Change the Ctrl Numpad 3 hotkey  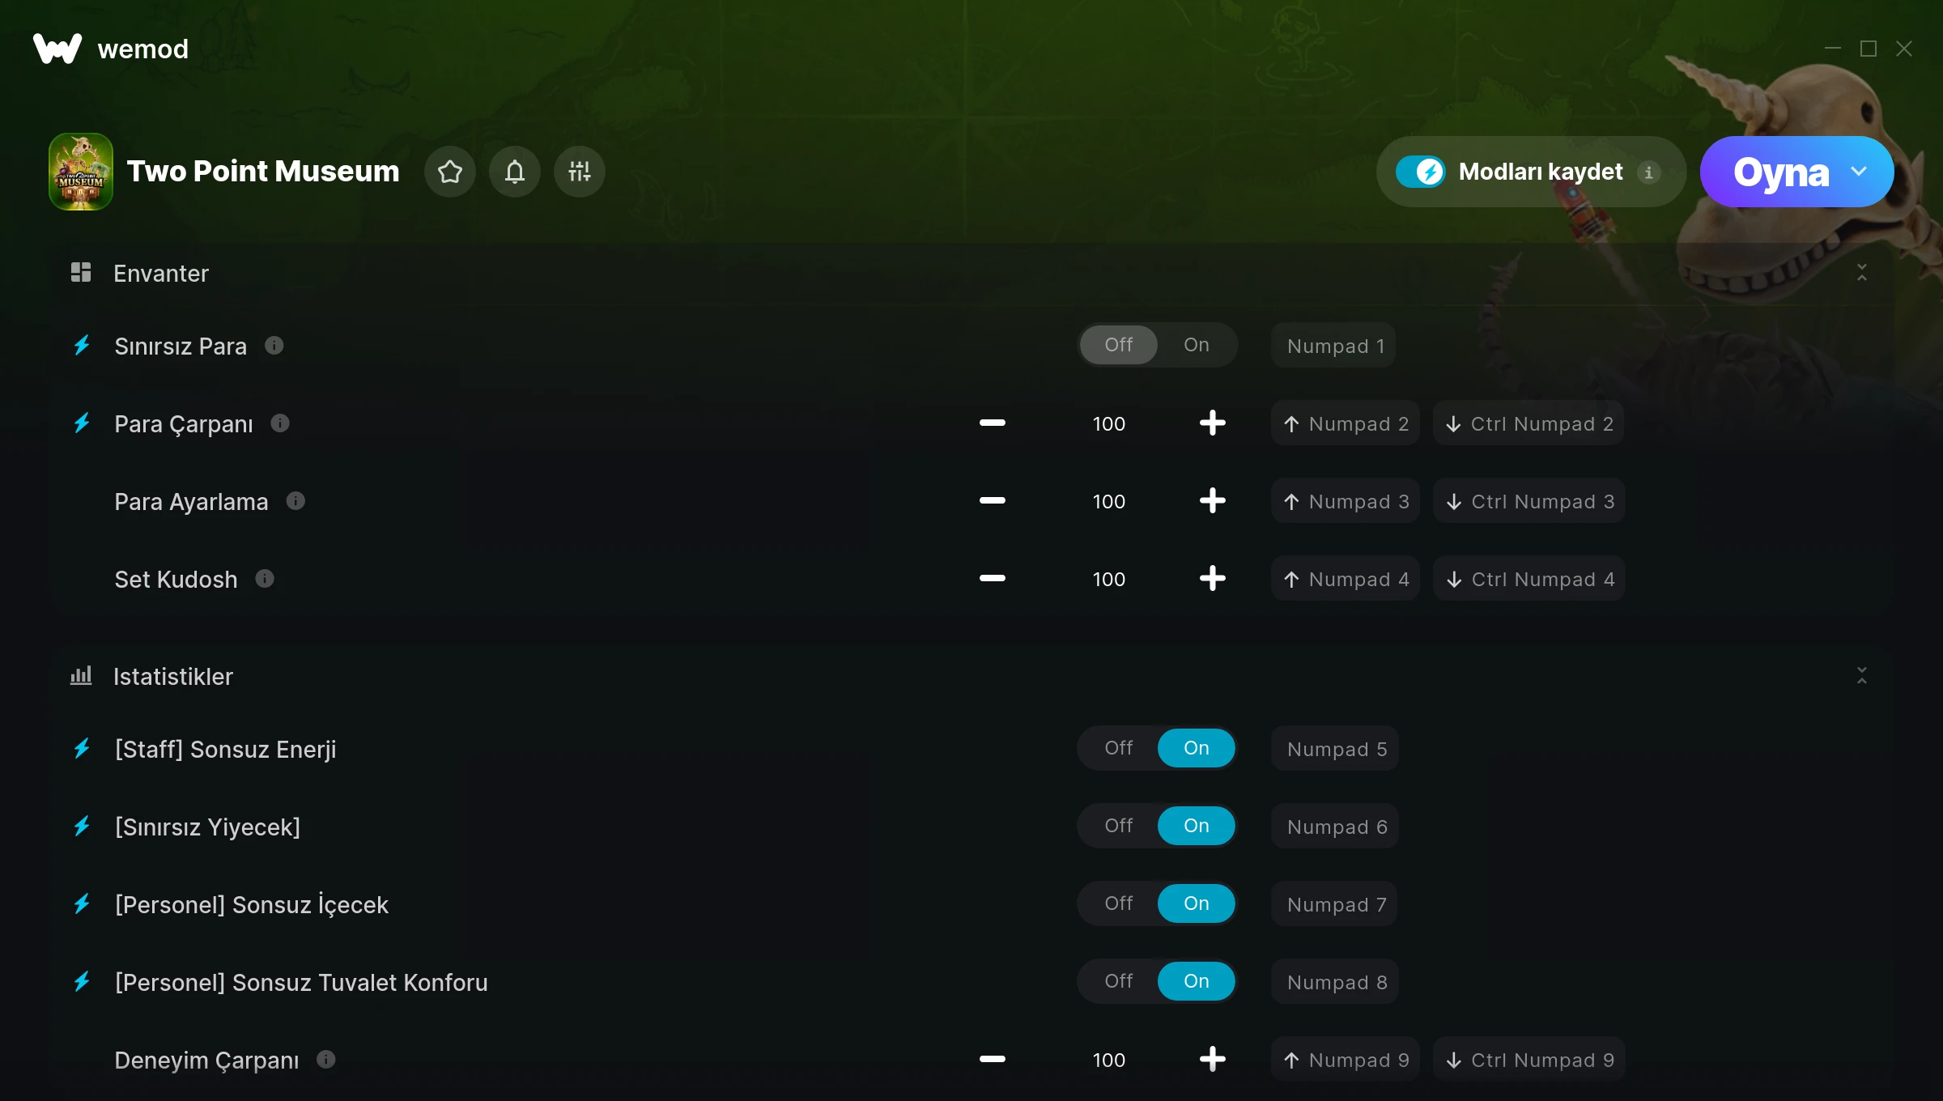1529,501
